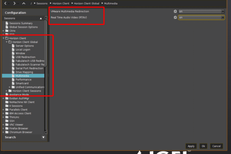
Task: Select Parallels Client folder
Action: pyautogui.click(x=18, y=110)
